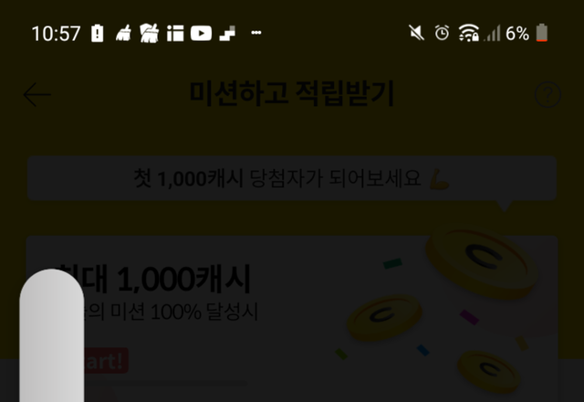The height and width of the screenshot is (402, 584).
Task: Go back using the arrow icon
Action: (36, 95)
